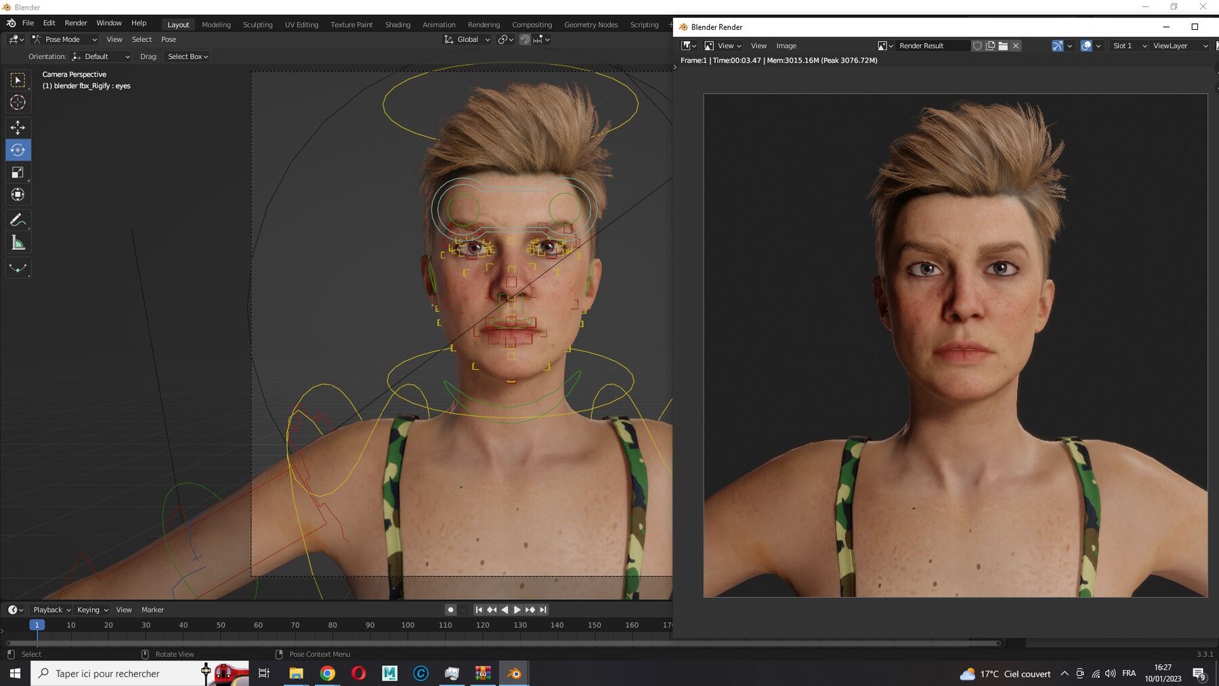Switch to Geometry Nodes workspace tab
Screen dimensions: 1219x686
pos(591,24)
